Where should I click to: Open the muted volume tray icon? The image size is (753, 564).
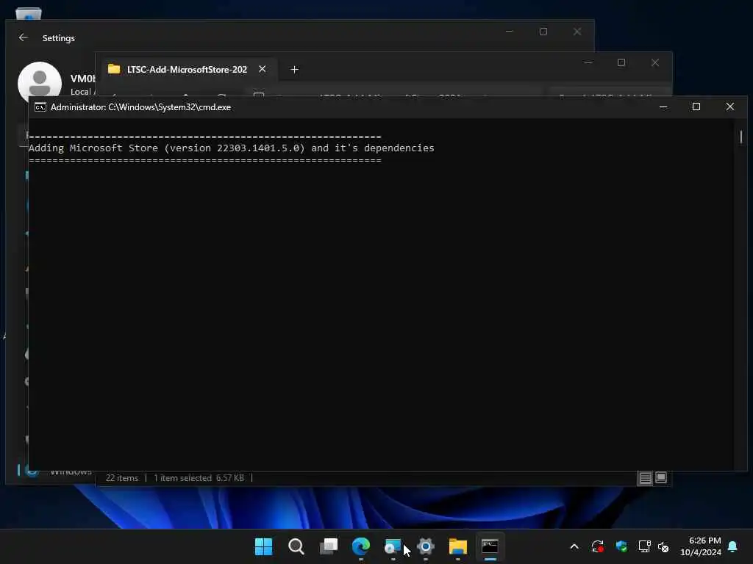(663, 546)
